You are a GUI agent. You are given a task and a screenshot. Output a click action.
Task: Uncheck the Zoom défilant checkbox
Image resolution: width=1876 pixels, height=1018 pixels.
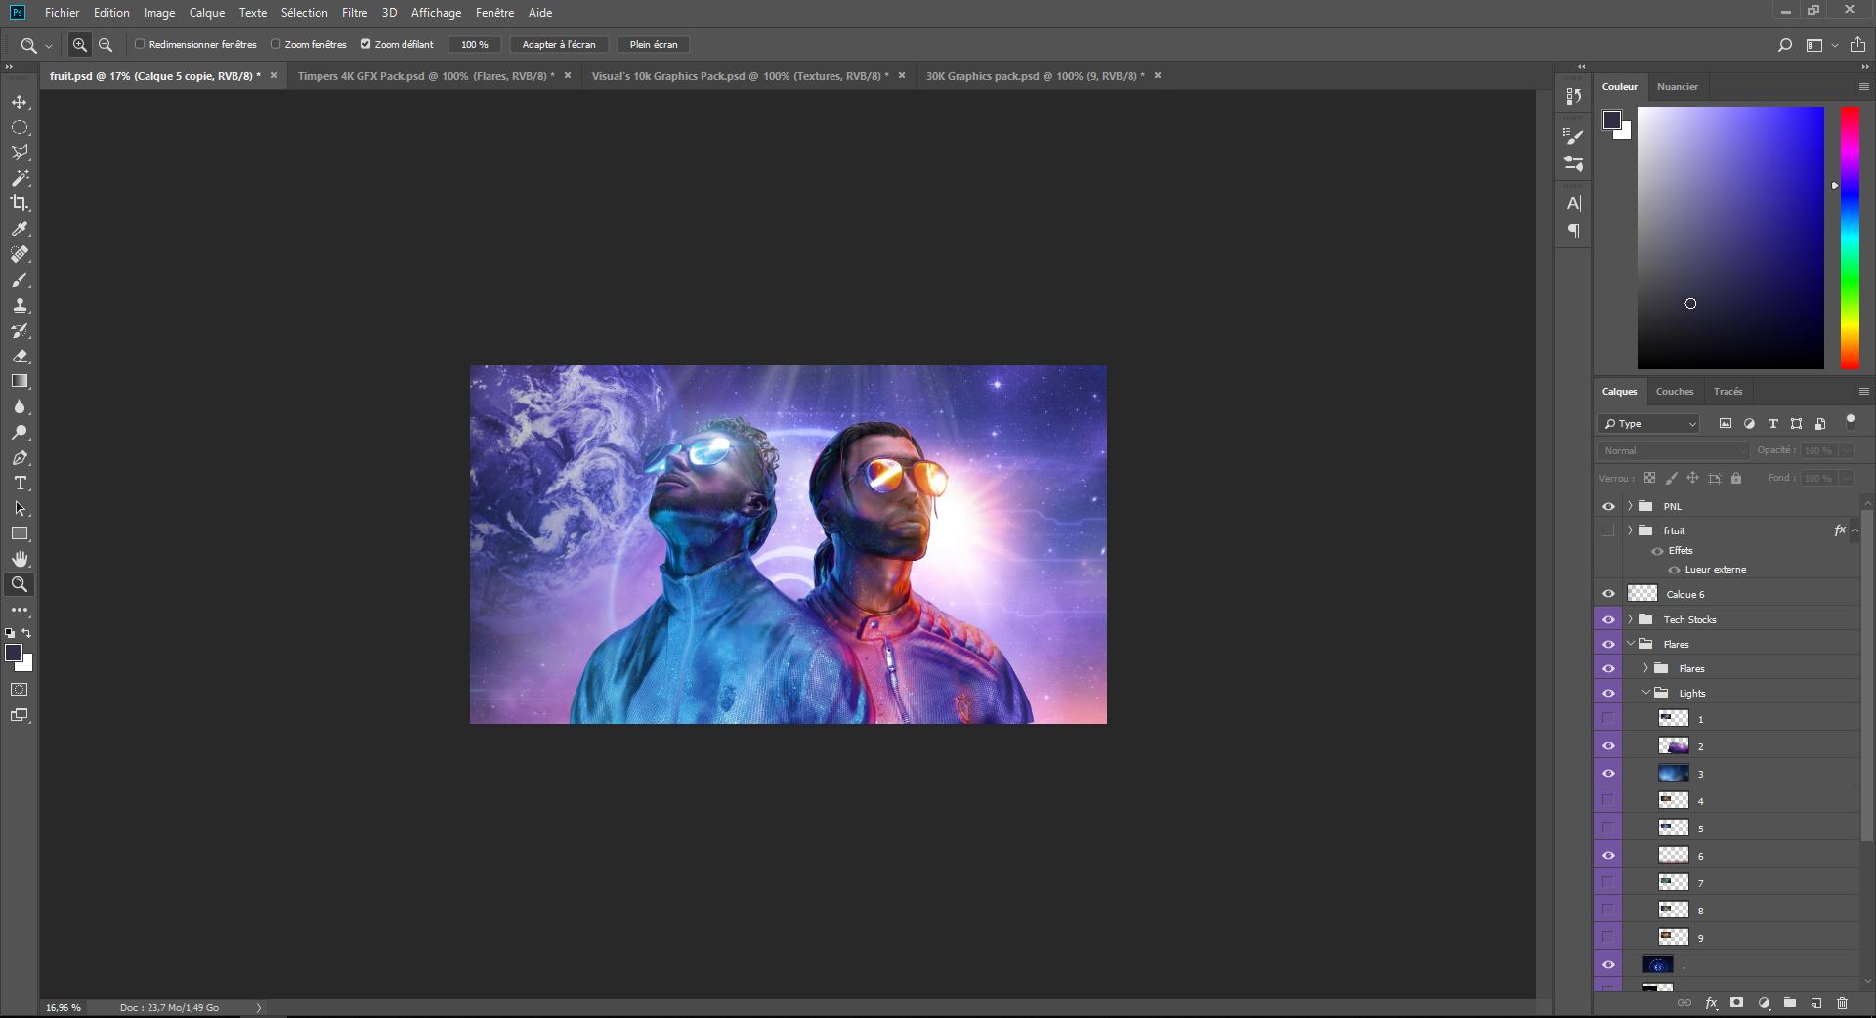click(x=365, y=44)
